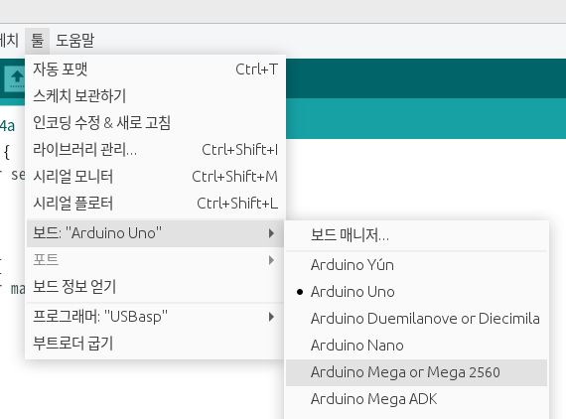Select 보드 정보 얻기
Screen dimensions: 566x419
[155, 287]
